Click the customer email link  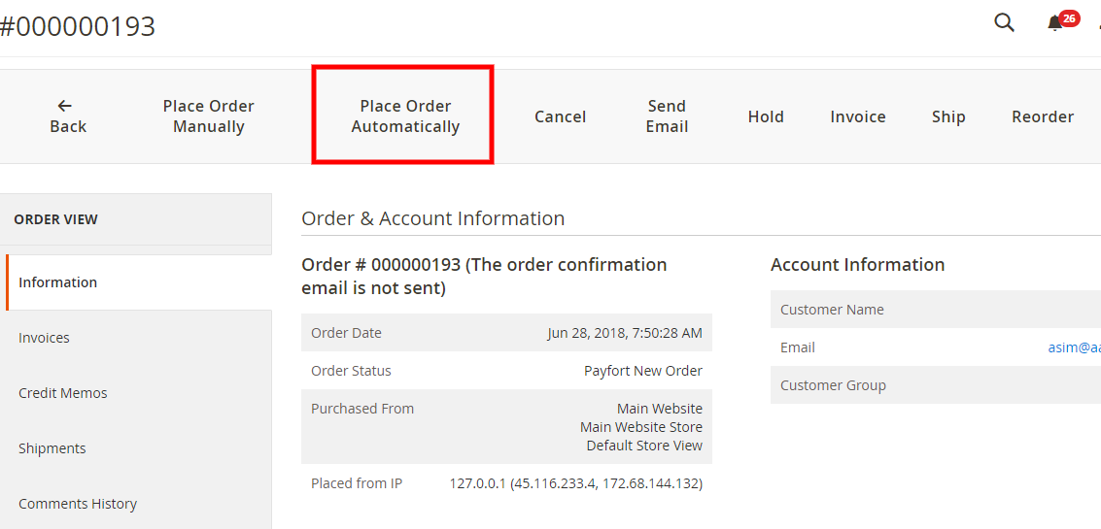point(1074,347)
